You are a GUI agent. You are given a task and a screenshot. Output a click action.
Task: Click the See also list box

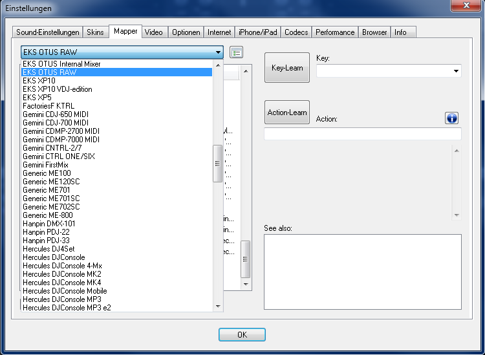[x=363, y=272]
